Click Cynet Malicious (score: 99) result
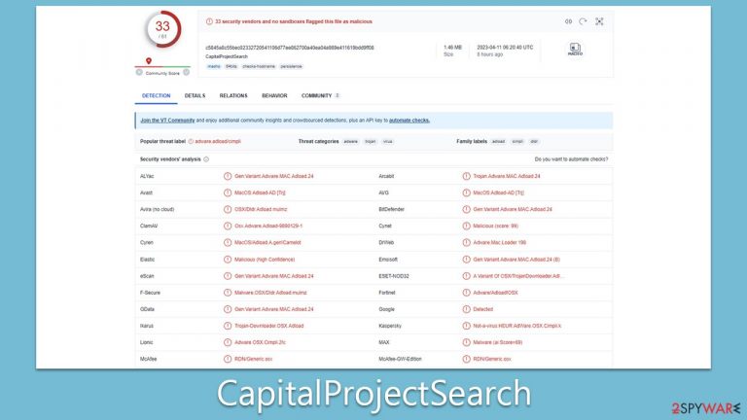 click(495, 227)
